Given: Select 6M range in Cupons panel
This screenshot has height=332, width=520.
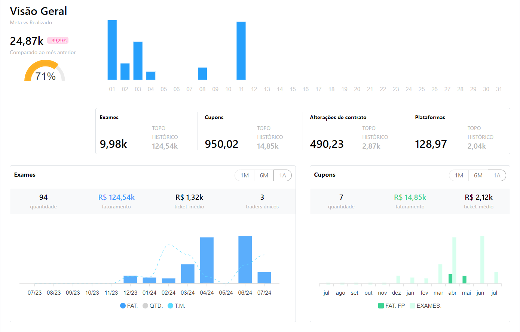Looking at the screenshot, I should coord(478,176).
